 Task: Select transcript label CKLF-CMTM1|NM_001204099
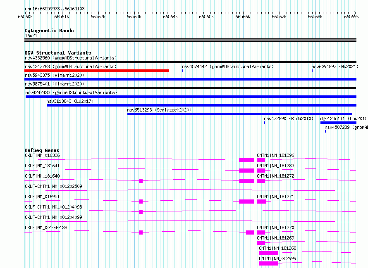click(x=53, y=217)
